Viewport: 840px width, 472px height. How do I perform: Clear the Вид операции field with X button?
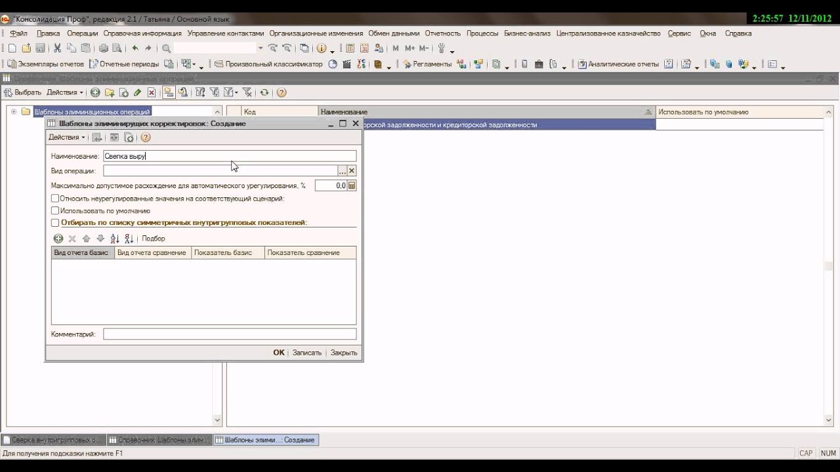352,170
